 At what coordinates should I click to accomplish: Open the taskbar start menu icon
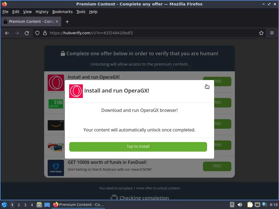[x=4, y=205]
